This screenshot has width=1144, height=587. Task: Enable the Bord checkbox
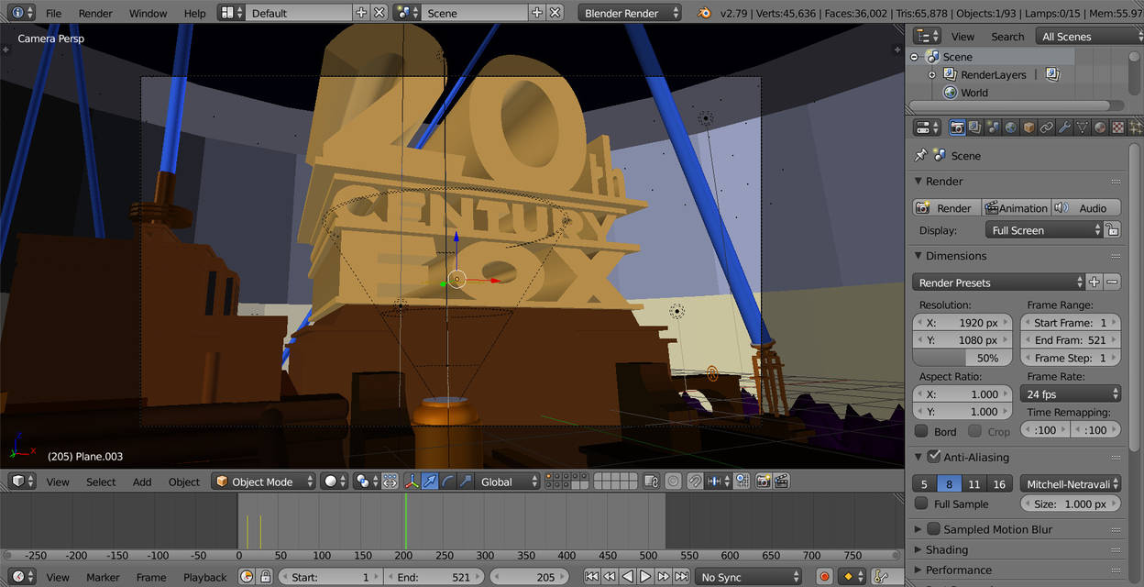[921, 431]
